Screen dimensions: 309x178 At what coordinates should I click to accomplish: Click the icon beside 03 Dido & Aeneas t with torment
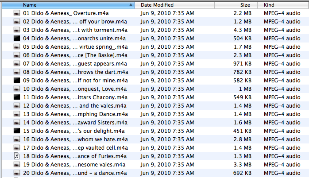pyautogui.click(x=17, y=30)
